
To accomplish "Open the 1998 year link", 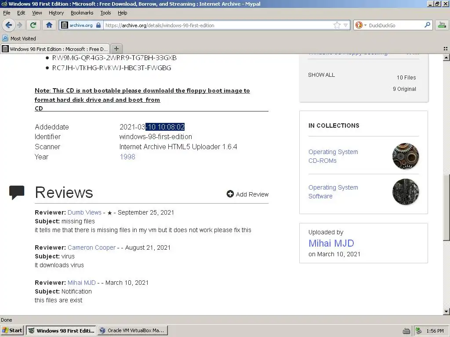I will [127, 157].
